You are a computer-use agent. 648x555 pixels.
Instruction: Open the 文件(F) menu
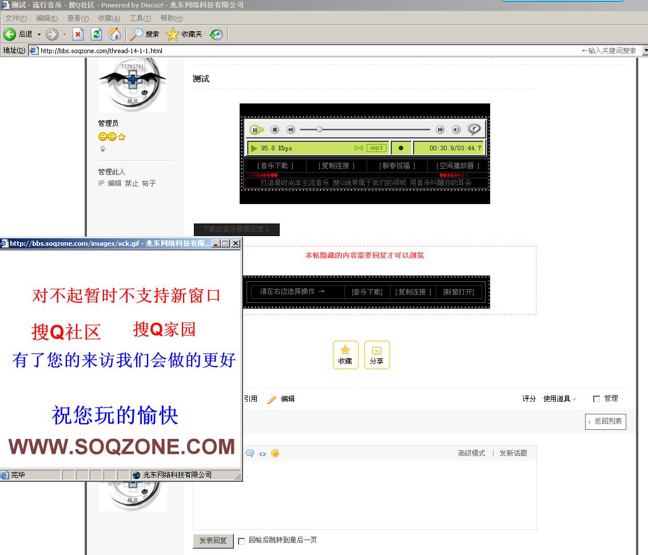(x=16, y=18)
